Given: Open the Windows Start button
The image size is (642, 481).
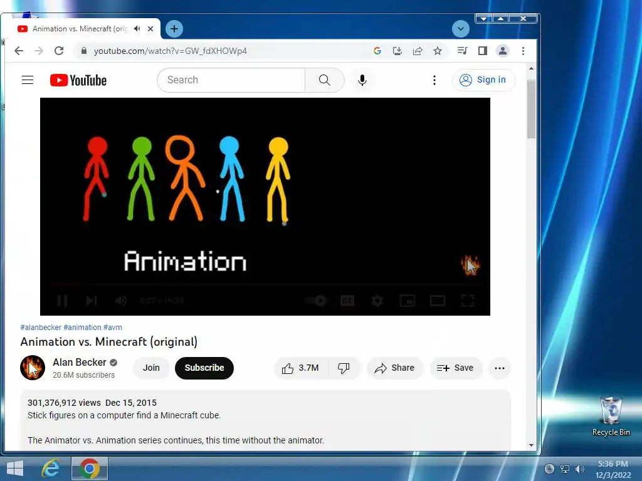Looking at the screenshot, I should (x=15, y=468).
